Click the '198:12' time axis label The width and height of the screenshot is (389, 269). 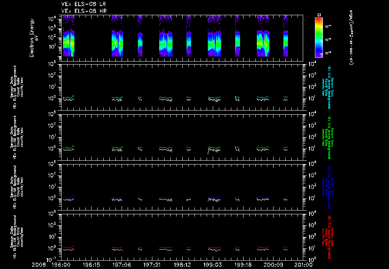tap(182, 265)
